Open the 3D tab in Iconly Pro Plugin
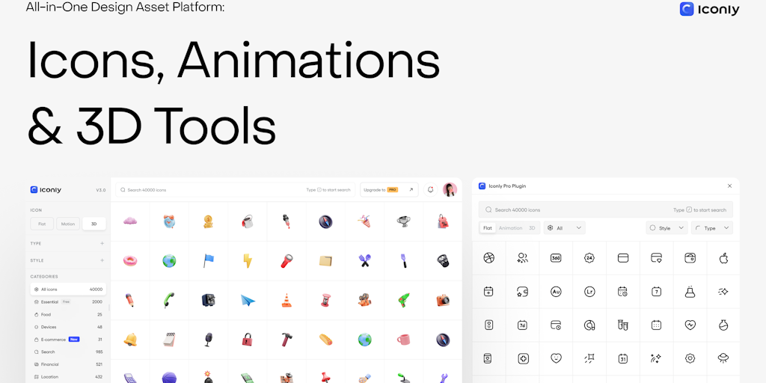Screen dimensions: 766x383 (x=532, y=228)
